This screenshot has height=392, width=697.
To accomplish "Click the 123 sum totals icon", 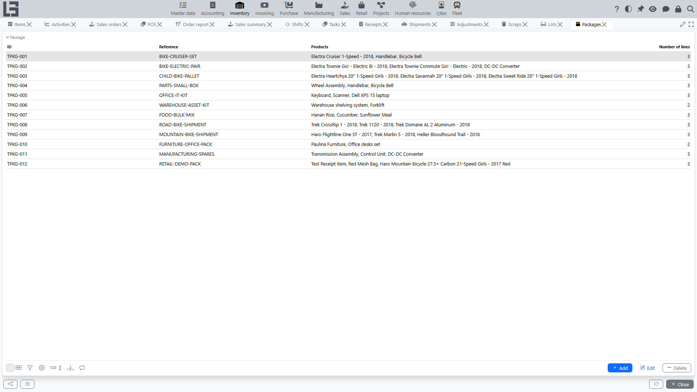I will 56,368.
